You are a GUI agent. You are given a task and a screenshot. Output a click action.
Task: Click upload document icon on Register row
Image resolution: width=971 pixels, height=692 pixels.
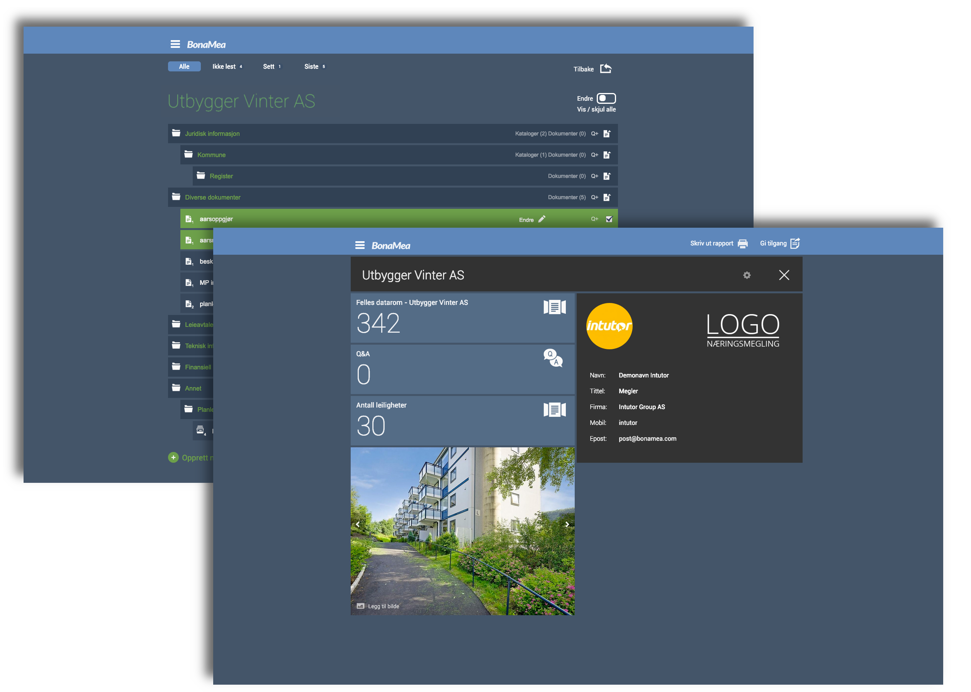[x=607, y=176]
